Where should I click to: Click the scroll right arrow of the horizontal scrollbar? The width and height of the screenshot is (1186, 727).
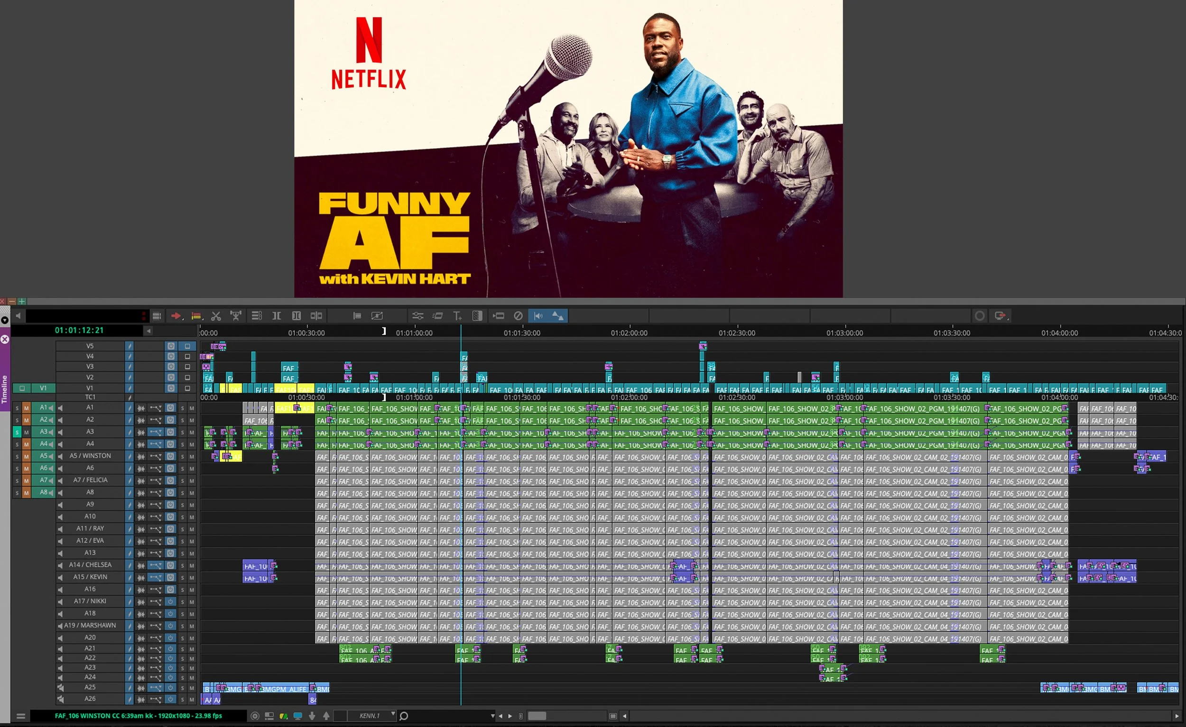pos(1177,716)
